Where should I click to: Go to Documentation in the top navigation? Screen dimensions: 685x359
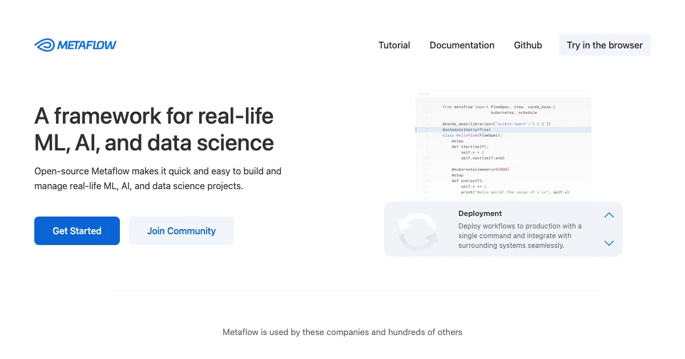tap(462, 45)
